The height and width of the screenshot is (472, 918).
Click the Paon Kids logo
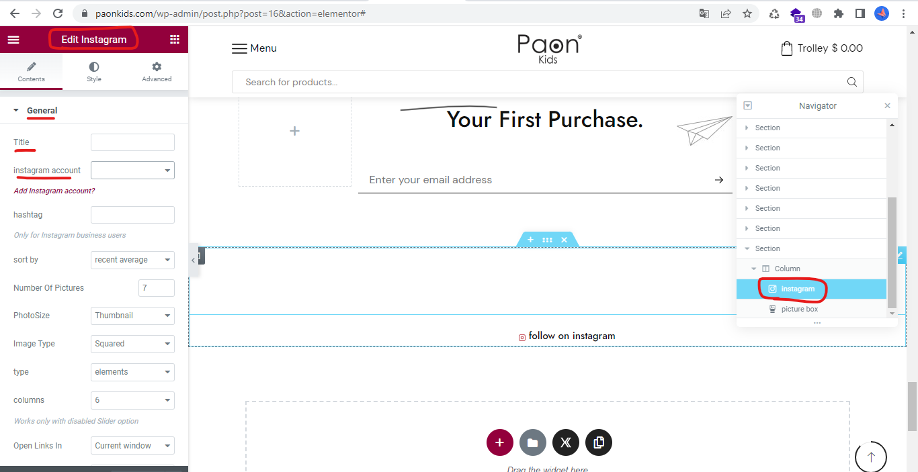point(549,49)
